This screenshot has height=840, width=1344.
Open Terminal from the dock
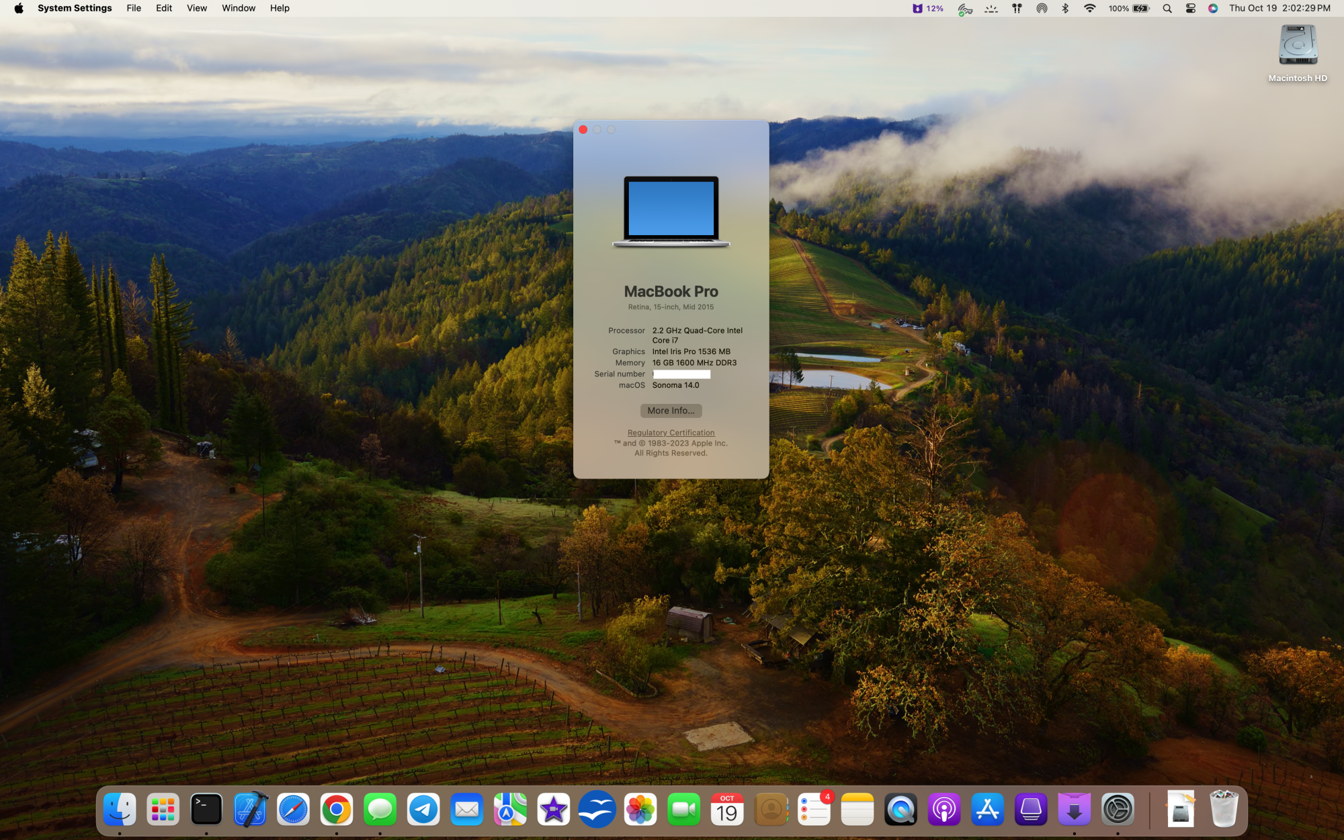point(206,809)
